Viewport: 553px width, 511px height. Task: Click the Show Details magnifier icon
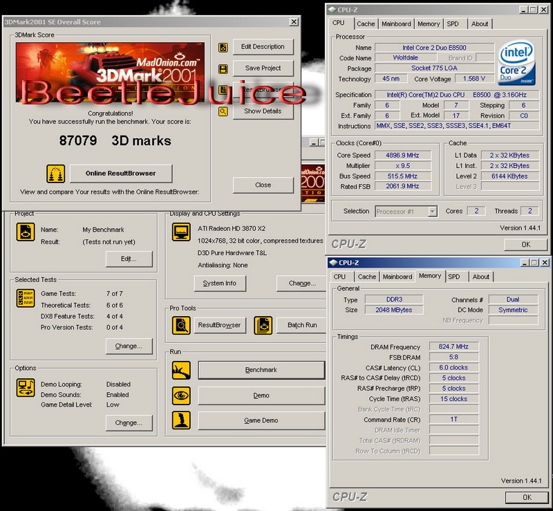pyautogui.click(x=223, y=111)
